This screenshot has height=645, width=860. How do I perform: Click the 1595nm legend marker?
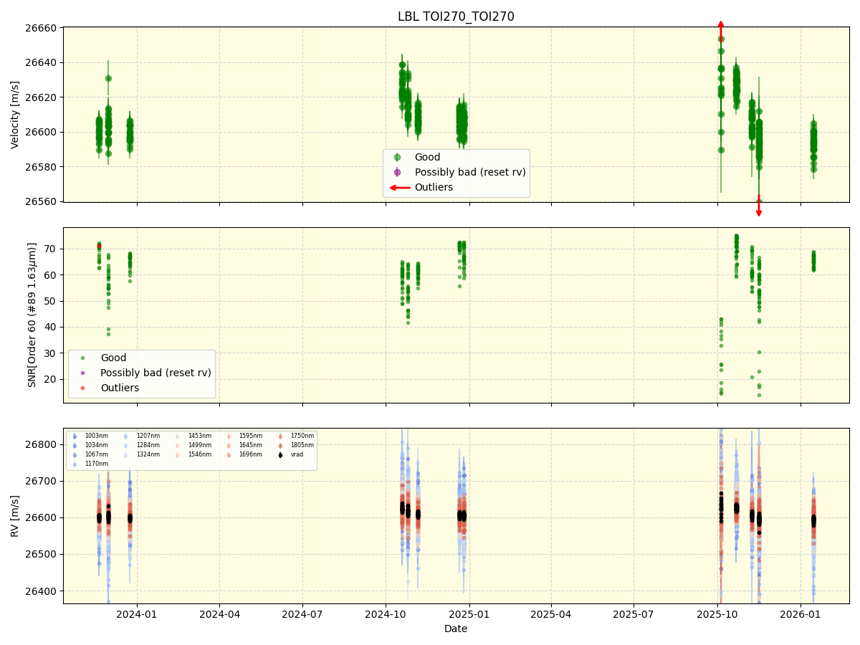click(x=229, y=436)
